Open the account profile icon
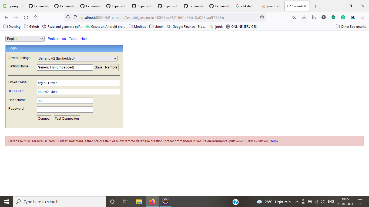369x207 pixels. [x=323, y=17]
